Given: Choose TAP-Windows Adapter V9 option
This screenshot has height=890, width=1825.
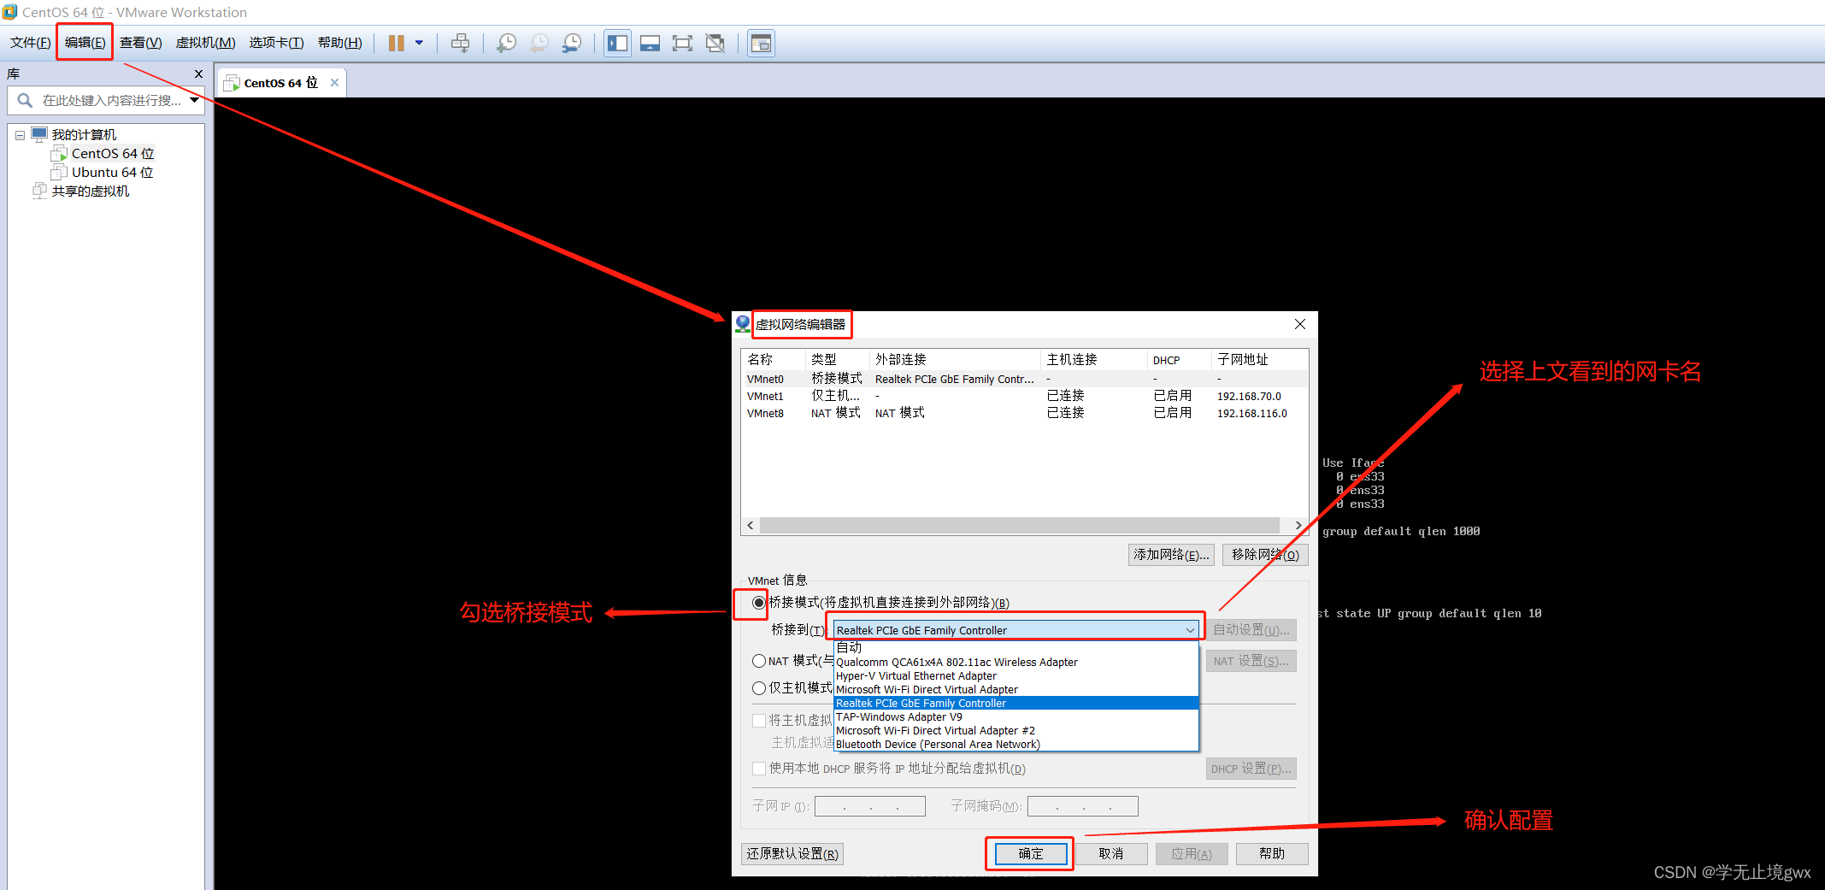Looking at the screenshot, I should click(x=1016, y=716).
